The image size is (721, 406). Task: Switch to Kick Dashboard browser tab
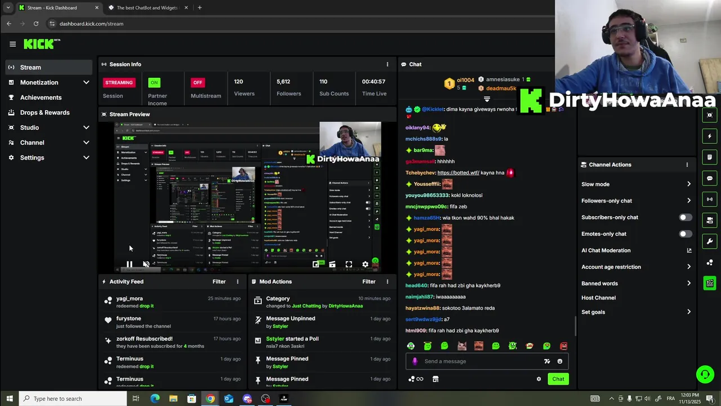(58, 8)
